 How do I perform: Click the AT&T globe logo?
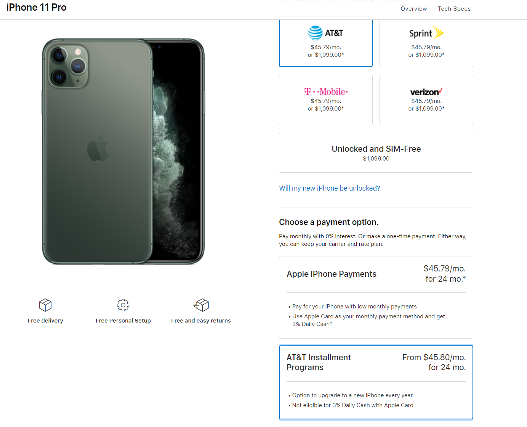coord(315,33)
